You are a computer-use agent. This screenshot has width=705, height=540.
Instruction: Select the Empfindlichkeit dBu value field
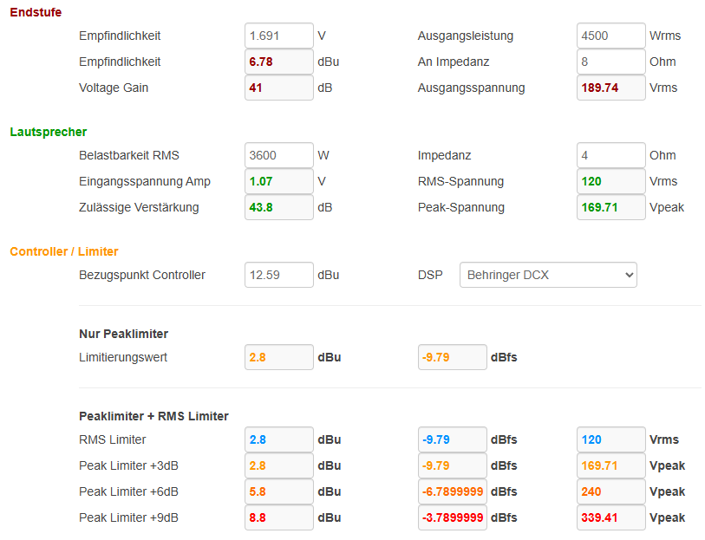pyautogui.click(x=278, y=62)
